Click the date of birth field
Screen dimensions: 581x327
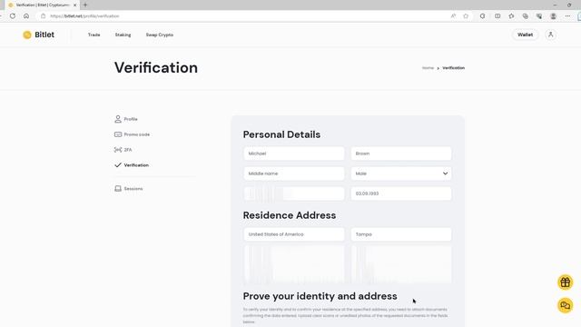click(x=401, y=193)
